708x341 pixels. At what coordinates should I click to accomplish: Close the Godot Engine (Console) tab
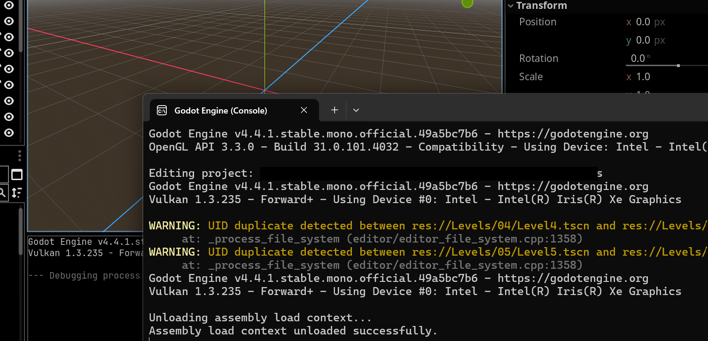click(304, 110)
